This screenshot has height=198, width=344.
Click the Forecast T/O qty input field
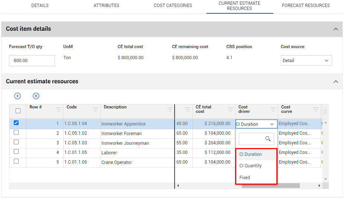click(32, 61)
